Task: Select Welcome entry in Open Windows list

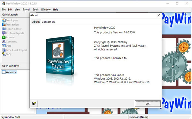Action: pyautogui.click(x=11, y=72)
